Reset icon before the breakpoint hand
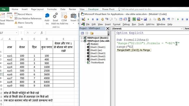Screen dimensions: 189x106 click(x=97, y=19)
